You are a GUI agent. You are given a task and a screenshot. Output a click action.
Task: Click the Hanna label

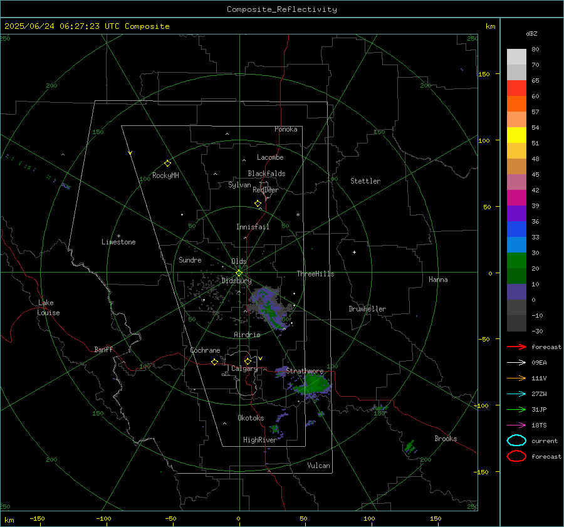click(x=438, y=279)
